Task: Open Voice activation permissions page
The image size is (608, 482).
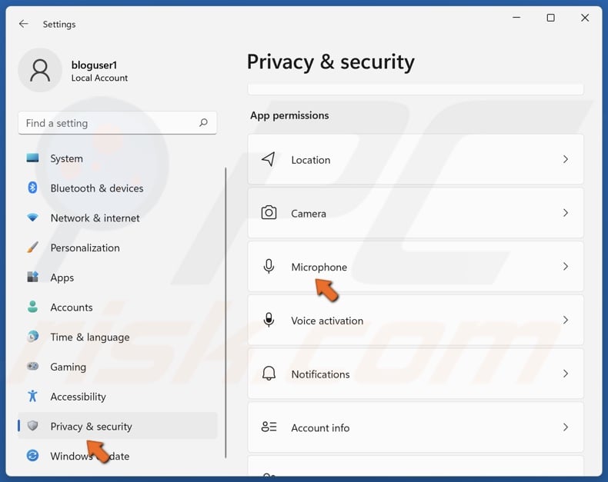Action: point(416,320)
